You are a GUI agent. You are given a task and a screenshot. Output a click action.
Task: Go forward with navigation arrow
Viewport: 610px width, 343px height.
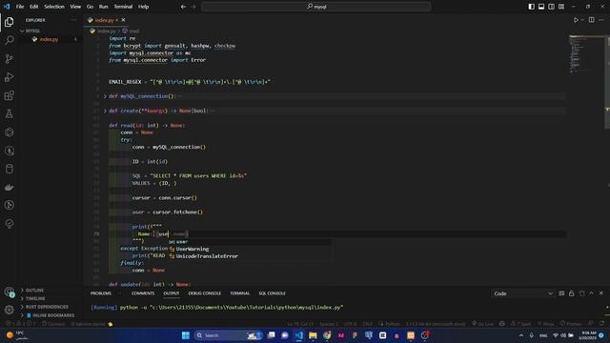(x=193, y=7)
